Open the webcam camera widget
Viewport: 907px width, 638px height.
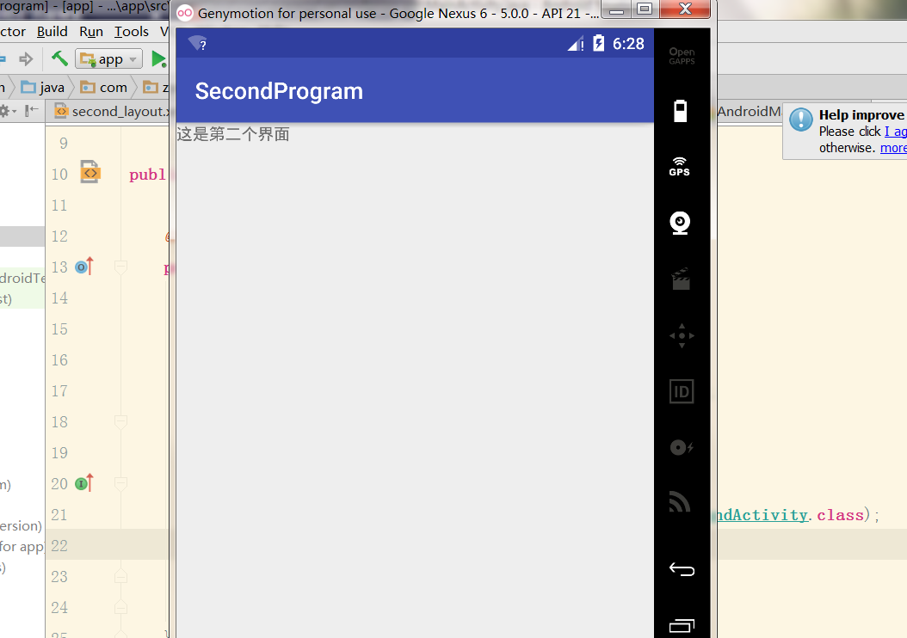[681, 223]
